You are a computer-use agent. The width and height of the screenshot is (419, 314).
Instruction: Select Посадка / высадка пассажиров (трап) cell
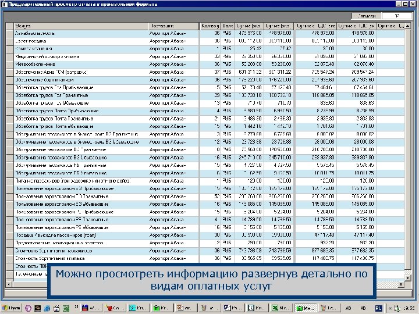(x=81, y=235)
